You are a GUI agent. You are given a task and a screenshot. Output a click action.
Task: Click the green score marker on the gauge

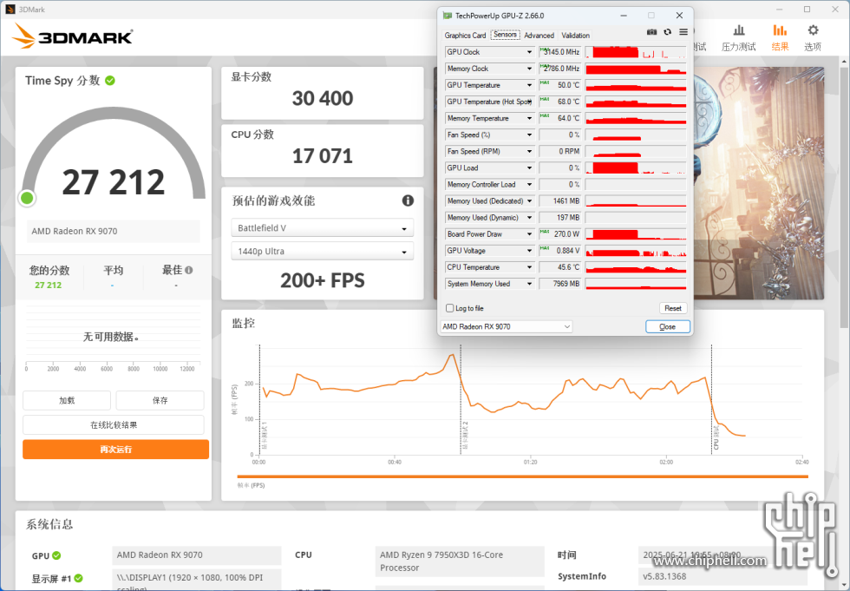tap(27, 199)
